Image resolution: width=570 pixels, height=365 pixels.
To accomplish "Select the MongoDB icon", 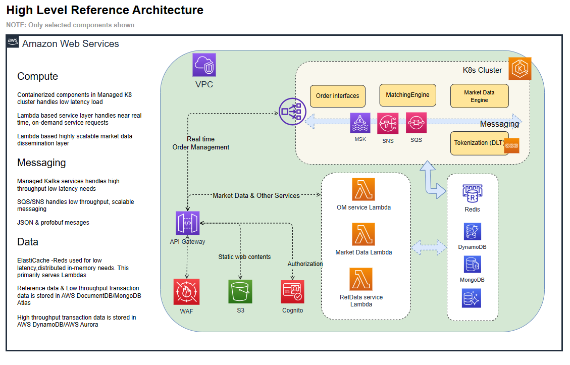I will click(472, 265).
